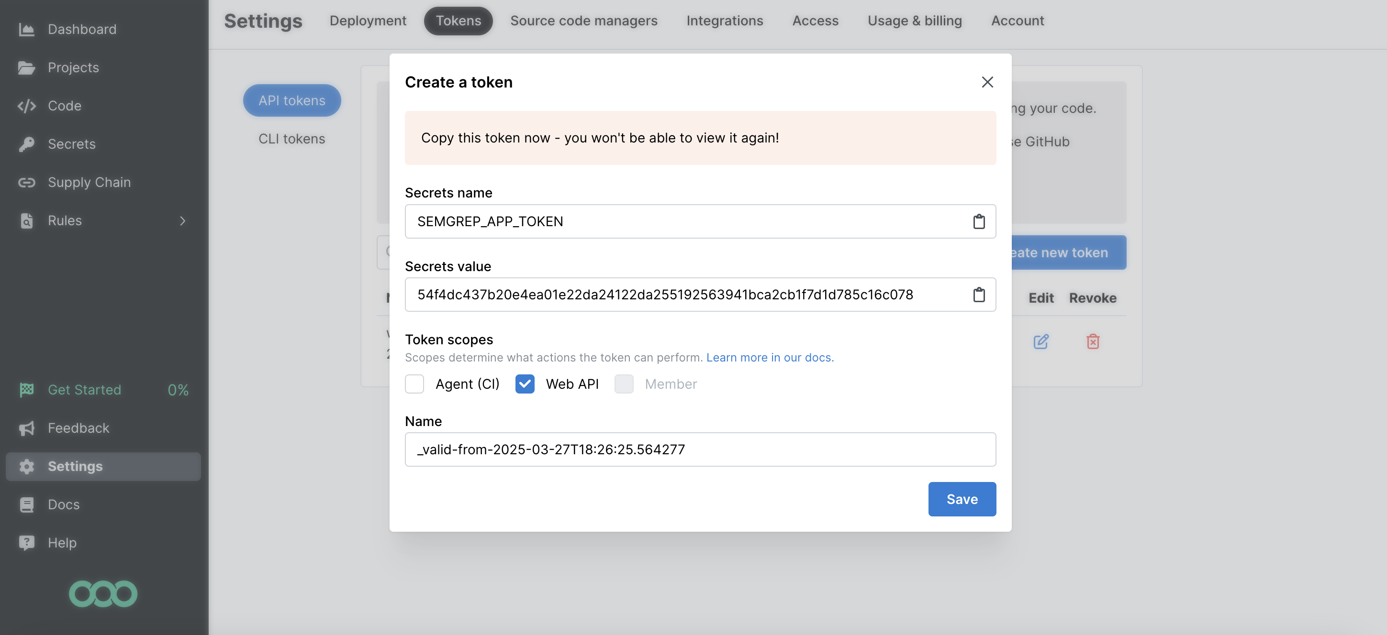Open the Integrations settings tab
1387x635 pixels.
pos(724,21)
